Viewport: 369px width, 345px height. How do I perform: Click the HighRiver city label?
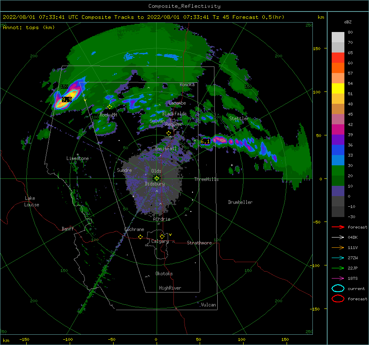(170, 288)
